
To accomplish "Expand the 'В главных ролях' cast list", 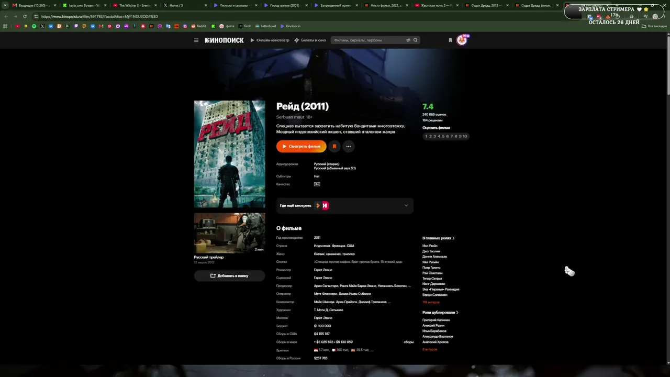I will coord(439,238).
